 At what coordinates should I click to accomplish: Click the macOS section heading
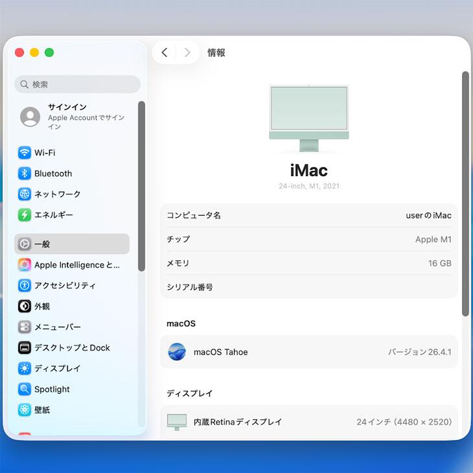(181, 324)
